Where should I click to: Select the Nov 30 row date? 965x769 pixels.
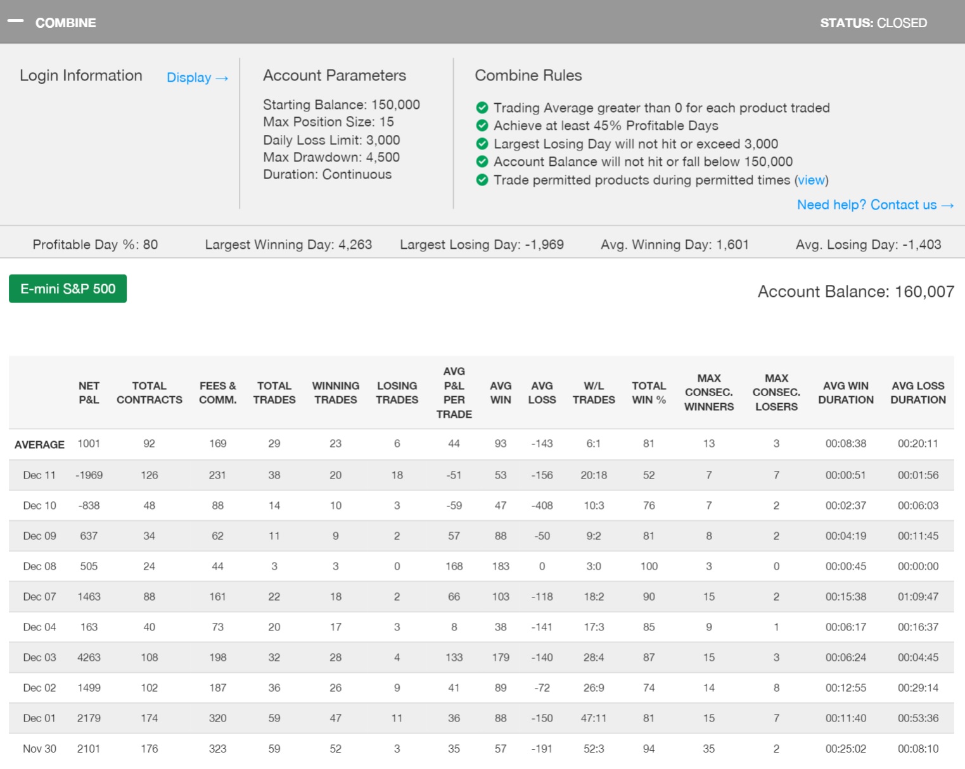click(39, 749)
